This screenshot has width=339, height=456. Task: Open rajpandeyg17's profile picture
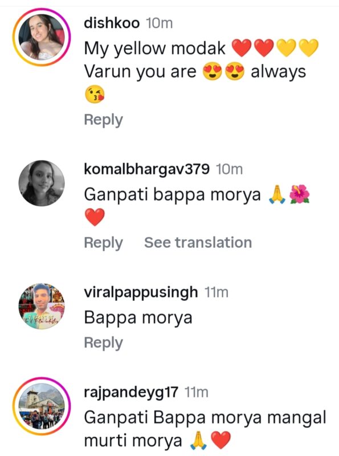[x=42, y=406]
